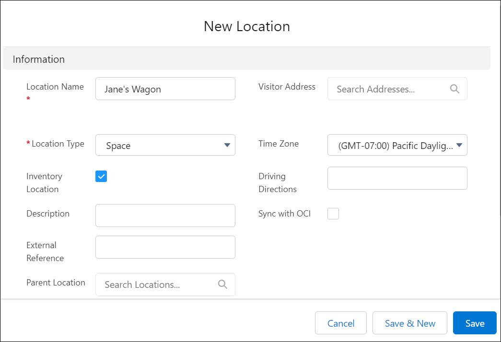Click the Parent Location search magnifier icon
Screen dimensions: 501x342
222,284
